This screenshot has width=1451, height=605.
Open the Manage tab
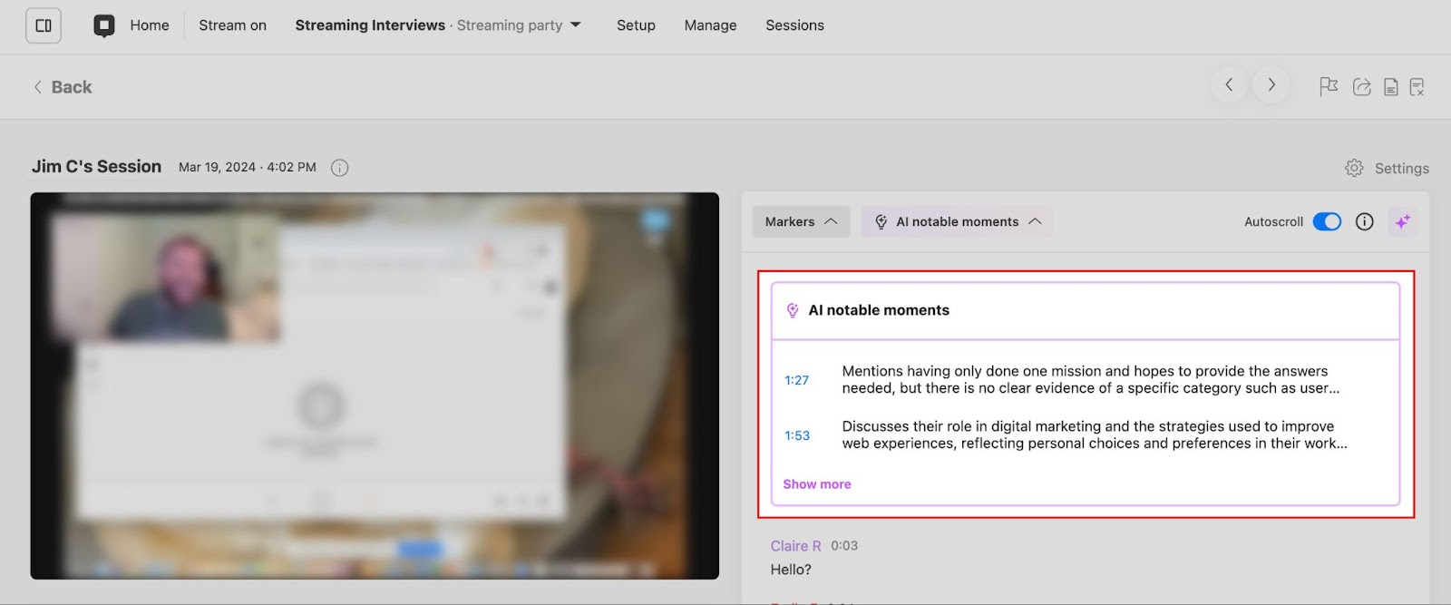click(710, 25)
